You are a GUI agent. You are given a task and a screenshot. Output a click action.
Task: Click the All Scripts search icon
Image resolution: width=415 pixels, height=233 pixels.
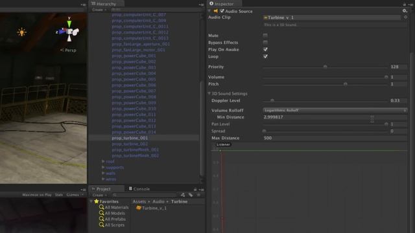pyautogui.click(x=101, y=225)
